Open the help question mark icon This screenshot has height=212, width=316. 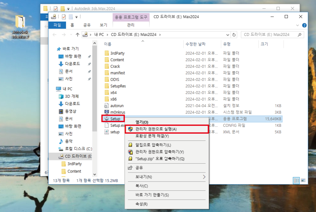(x=304, y=25)
